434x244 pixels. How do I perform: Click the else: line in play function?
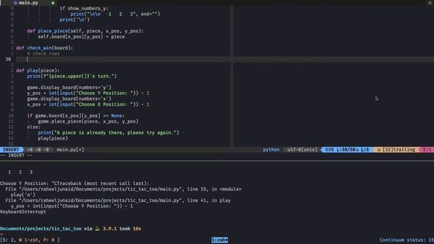coord(33,127)
